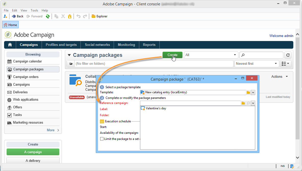Open the All filter dropdown
302x171 pixels.
(x=211, y=55)
